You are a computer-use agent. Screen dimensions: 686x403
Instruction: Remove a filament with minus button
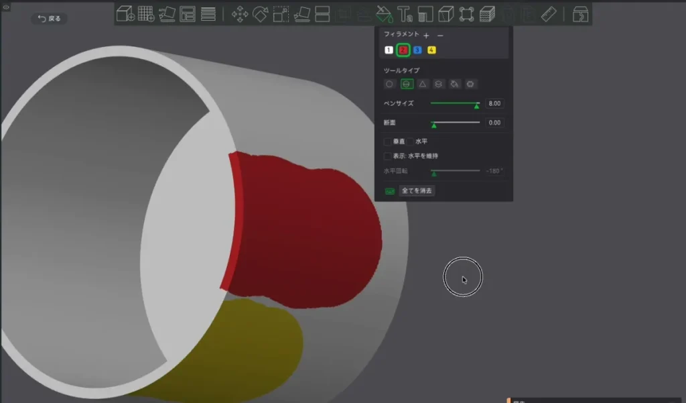pos(440,36)
